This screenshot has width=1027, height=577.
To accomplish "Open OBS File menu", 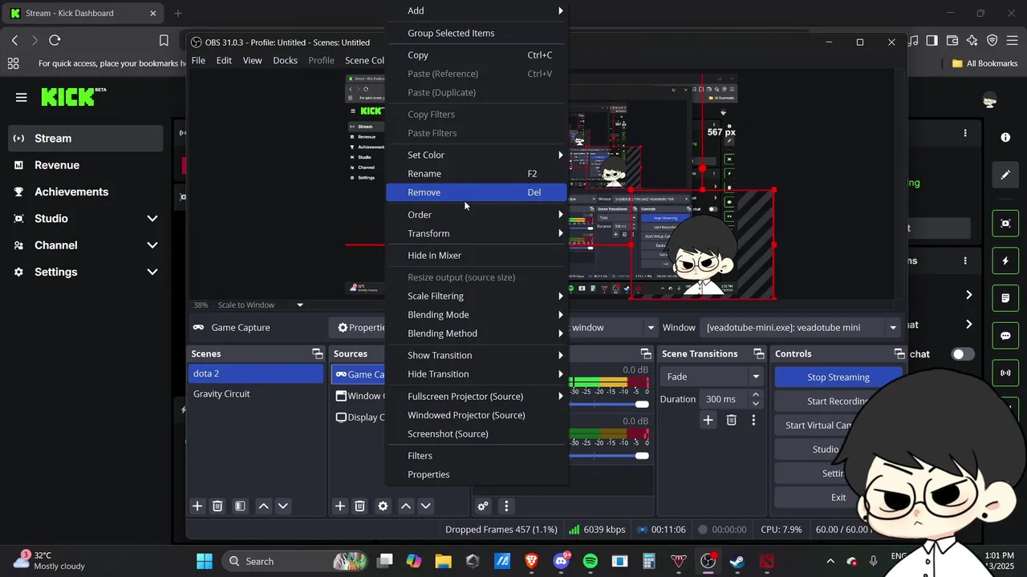I will click(198, 60).
